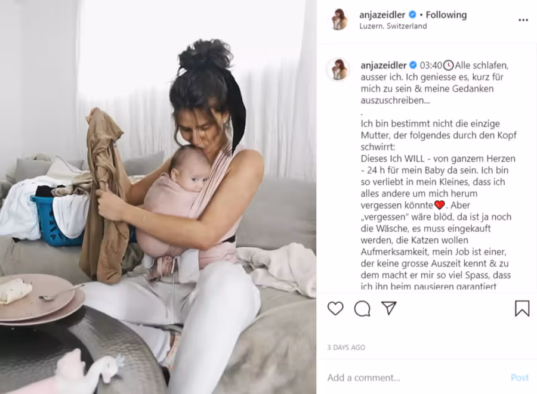Click the anjazeidler username in the caption
Viewport: 537px width, 394px height.
click(x=384, y=65)
